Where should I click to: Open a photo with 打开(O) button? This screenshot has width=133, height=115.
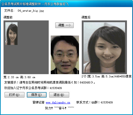click(x=14, y=95)
